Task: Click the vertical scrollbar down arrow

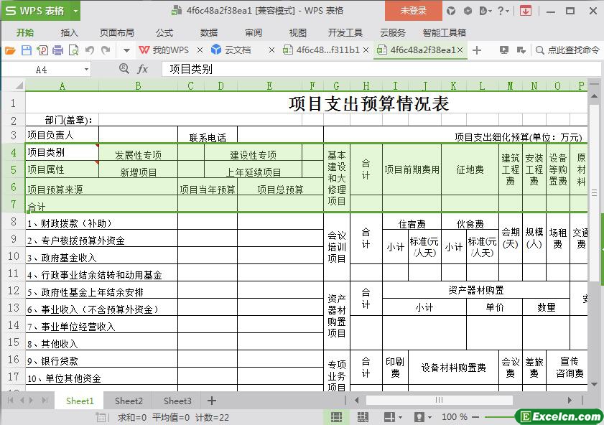Action: tap(594, 384)
